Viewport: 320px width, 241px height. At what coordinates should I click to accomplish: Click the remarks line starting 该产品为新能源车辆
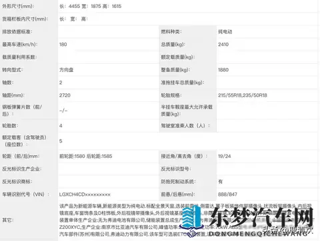(186, 206)
